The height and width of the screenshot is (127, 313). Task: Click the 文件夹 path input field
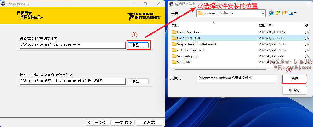237,78
